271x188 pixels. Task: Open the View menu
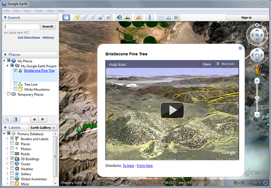click(27, 11)
